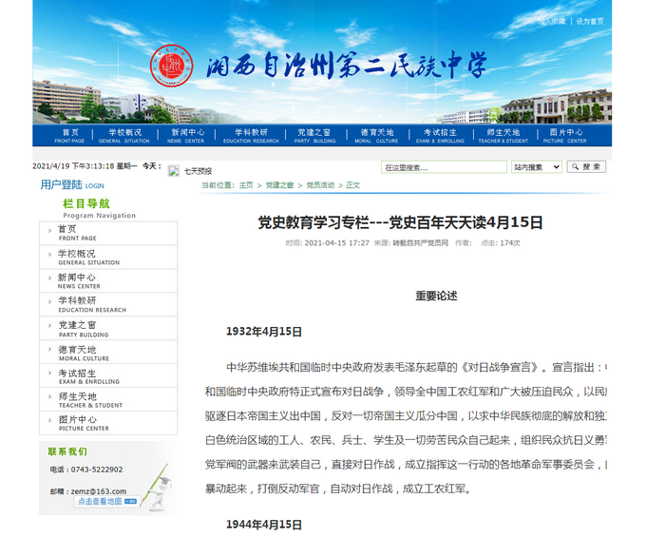Click the 重要论述 section heading
Image resolution: width=665 pixels, height=537 pixels.
[436, 296]
